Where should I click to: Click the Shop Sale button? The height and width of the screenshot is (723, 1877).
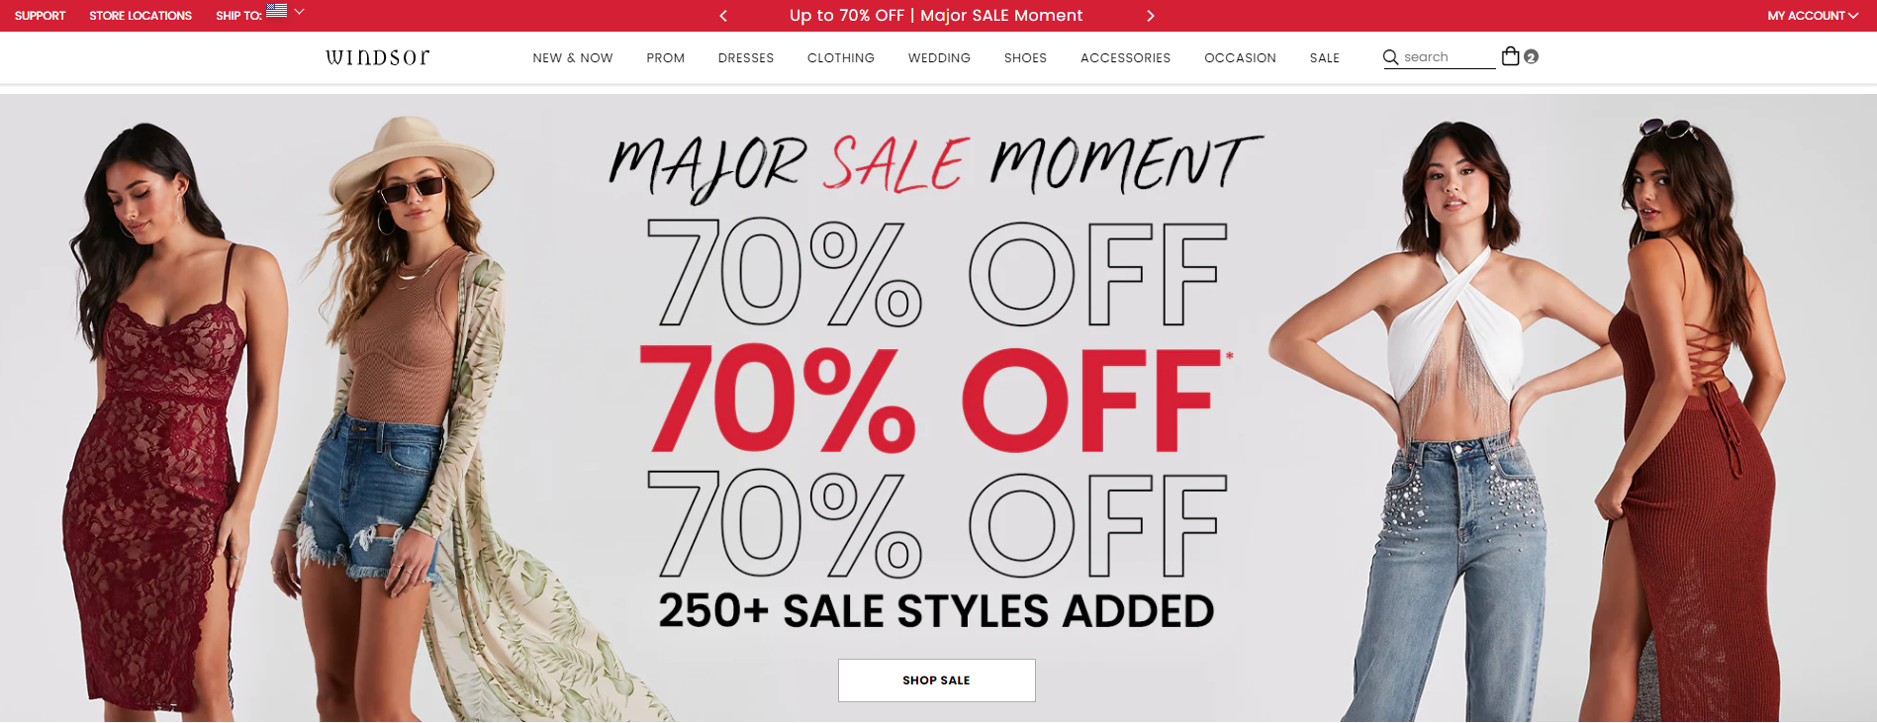click(x=936, y=680)
